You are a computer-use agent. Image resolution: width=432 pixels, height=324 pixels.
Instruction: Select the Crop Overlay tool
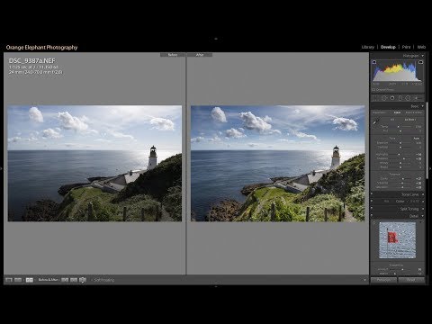(376, 98)
